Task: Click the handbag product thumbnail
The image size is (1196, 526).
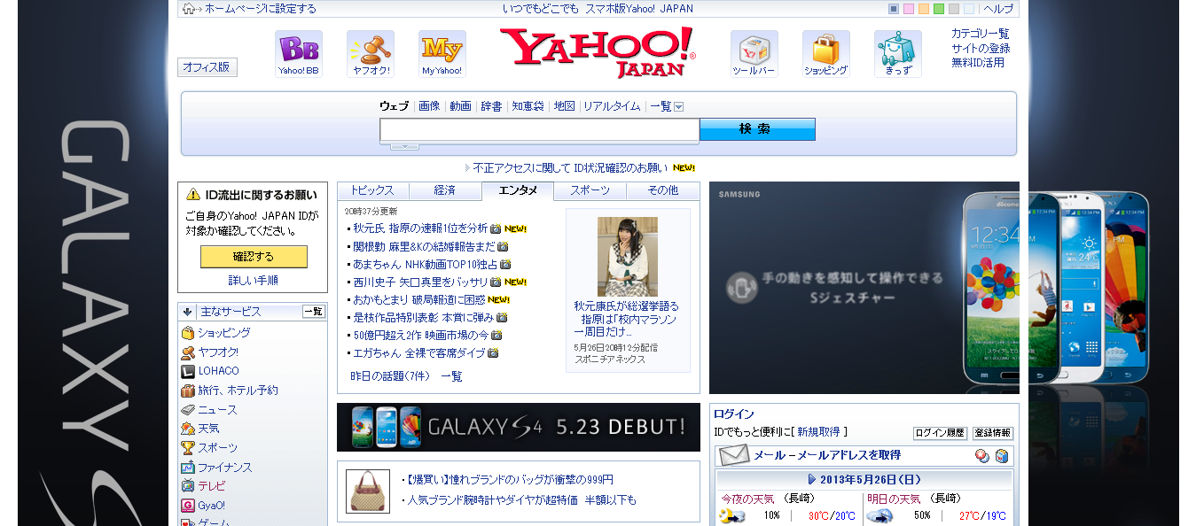Action: click(x=368, y=491)
